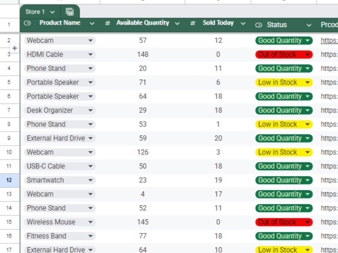This screenshot has width=338, height=253.
Task: Select row header 12
Action: [9, 180]
